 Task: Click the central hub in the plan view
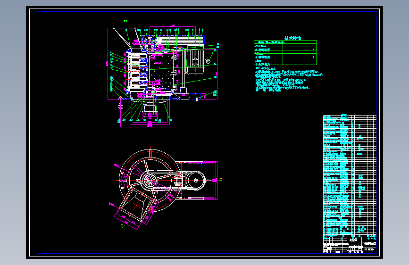click(x=150, y=180)
